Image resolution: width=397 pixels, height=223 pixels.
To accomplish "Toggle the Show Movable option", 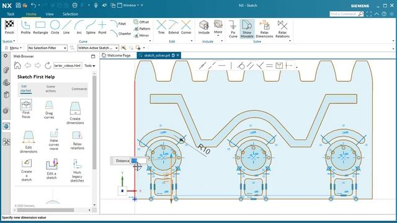I will click(247, 29).
